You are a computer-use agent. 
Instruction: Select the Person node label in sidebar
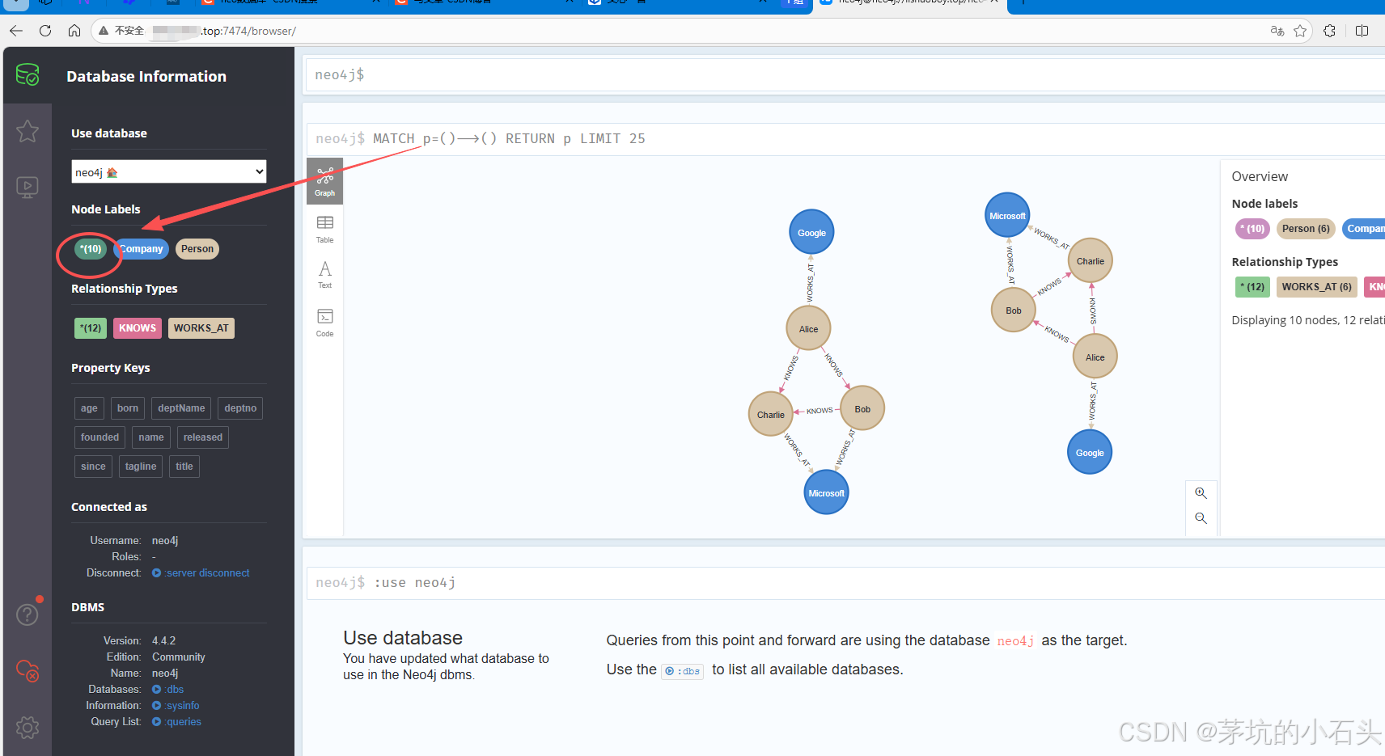tap(197, 249)
